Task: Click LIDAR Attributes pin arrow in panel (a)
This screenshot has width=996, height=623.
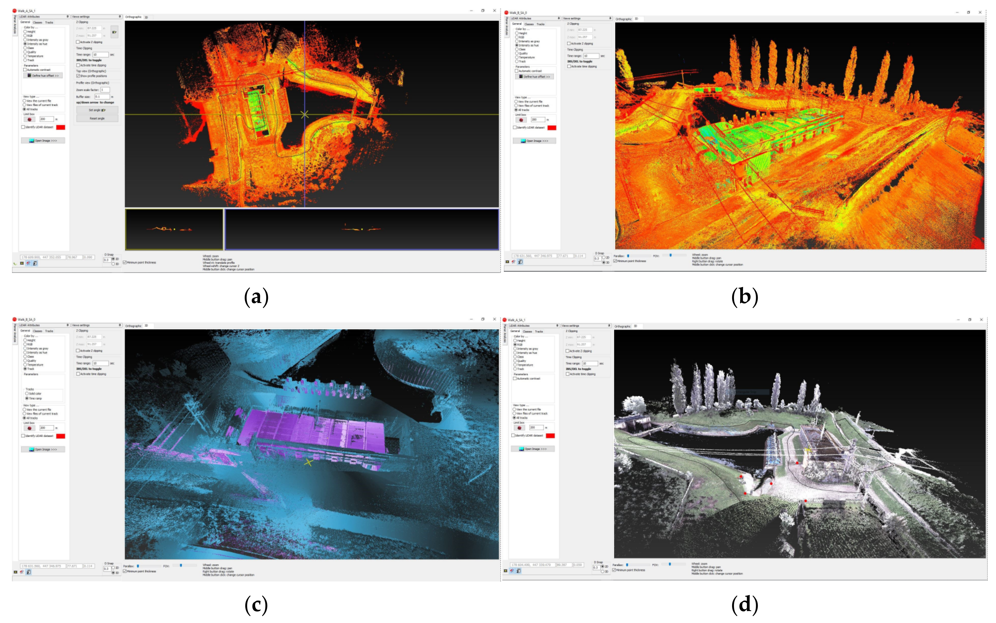Action: tap(68, 17)
